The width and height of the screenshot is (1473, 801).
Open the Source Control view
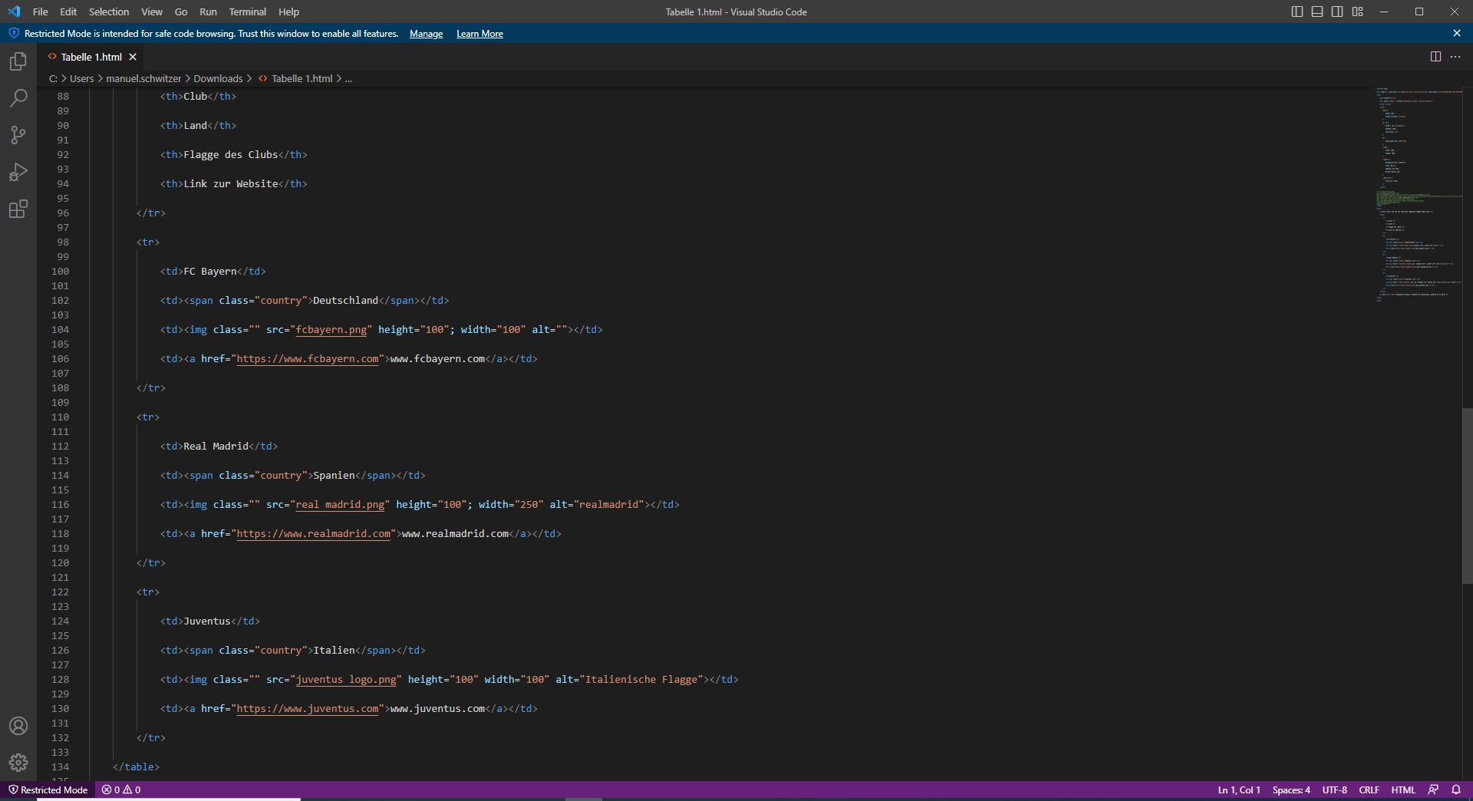pyautogui.click(x=18, y=135)
